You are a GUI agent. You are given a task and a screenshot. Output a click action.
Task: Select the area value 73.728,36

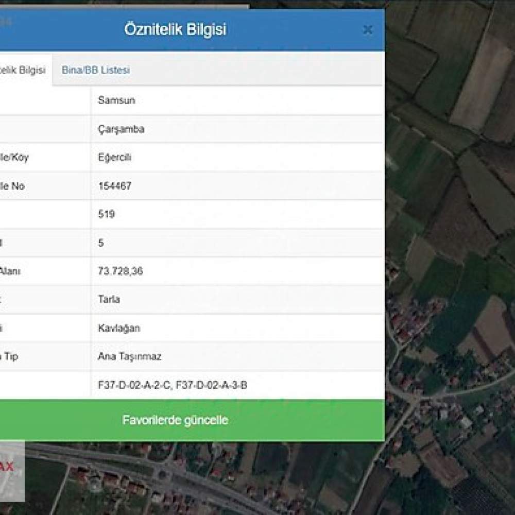click(x=121, y=271)
